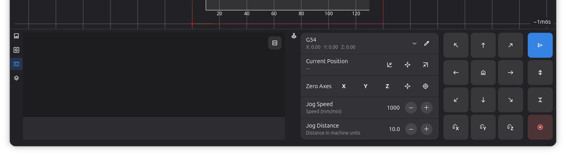Image resolution: width=566 pixels, height=156 pixels.
Task: Click the red stop button
Action: pos(540,127)
